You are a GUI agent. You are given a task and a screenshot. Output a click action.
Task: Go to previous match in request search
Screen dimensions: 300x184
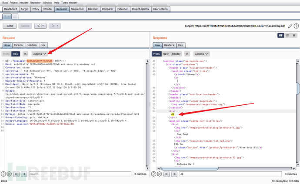click(x=16, y=174)
